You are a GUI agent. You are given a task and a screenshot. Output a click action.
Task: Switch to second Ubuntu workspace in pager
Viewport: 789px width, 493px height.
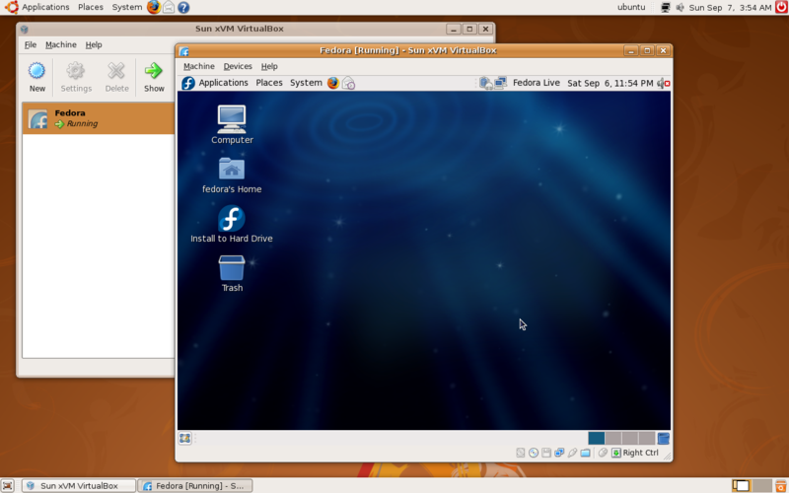click(x=761, y=485)
